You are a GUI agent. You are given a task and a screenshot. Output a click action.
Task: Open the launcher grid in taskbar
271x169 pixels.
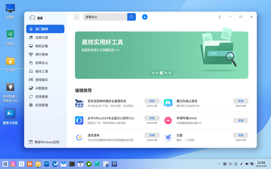[x=5, y=164]
